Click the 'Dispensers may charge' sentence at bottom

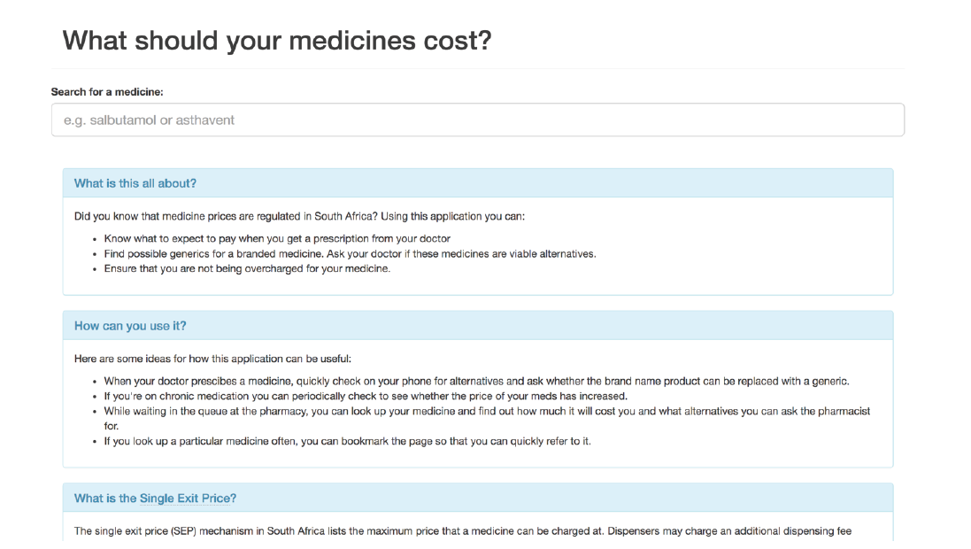point(729,531)
